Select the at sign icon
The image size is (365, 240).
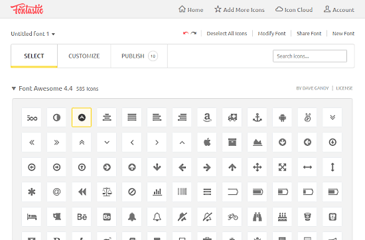tap(56, 192)
